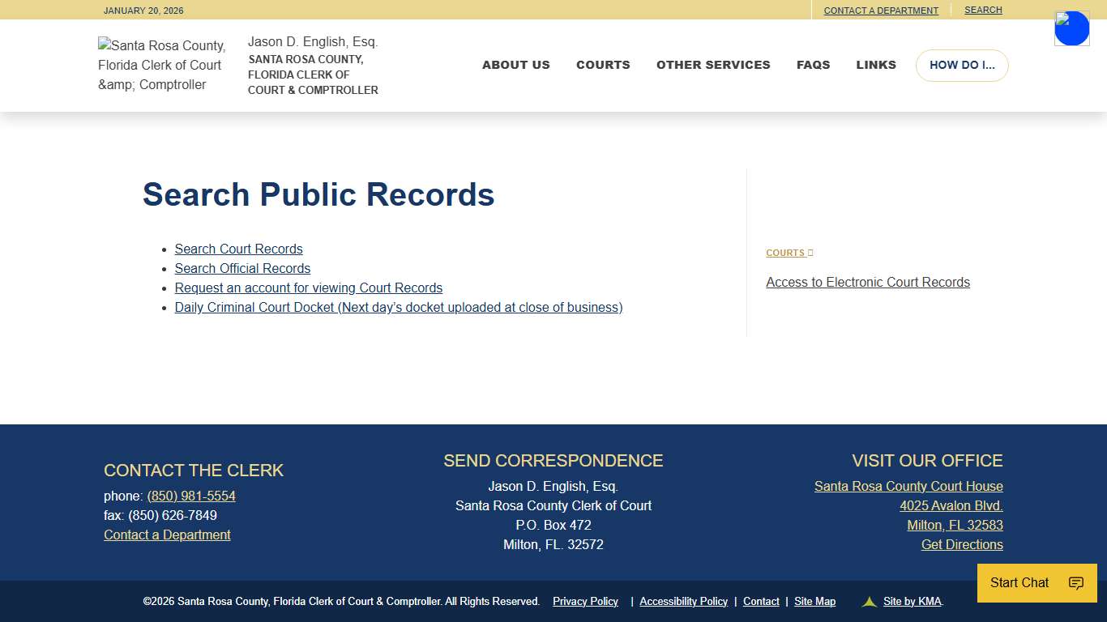Viewport: 1107px width, 622px height.
Task: Click the (850) 981-5554 phone link
Action: (191, 496)
